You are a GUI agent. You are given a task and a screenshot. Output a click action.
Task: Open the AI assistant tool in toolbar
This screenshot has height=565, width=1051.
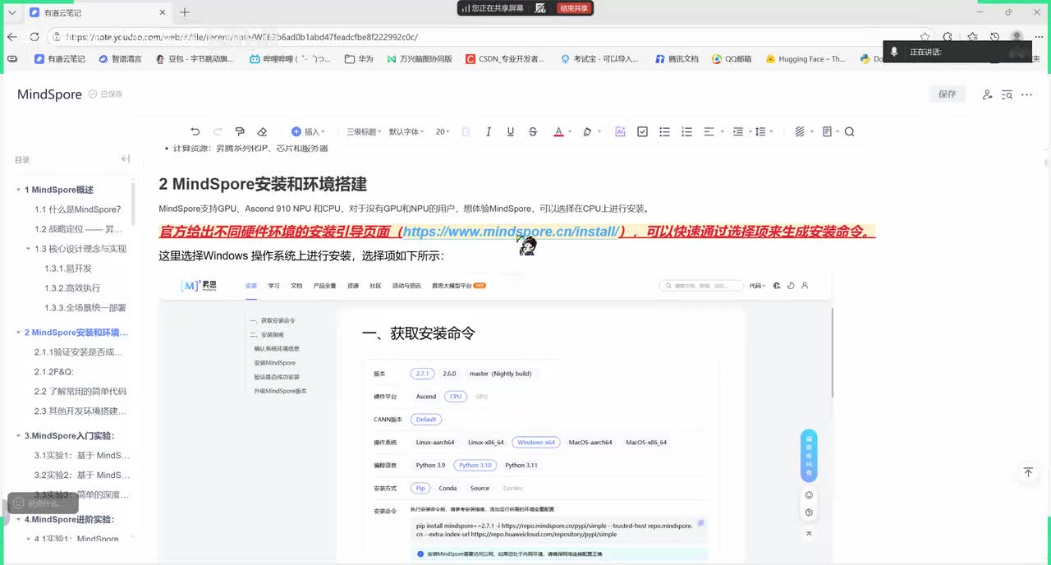pyautogui.click(x=620, y=131)
